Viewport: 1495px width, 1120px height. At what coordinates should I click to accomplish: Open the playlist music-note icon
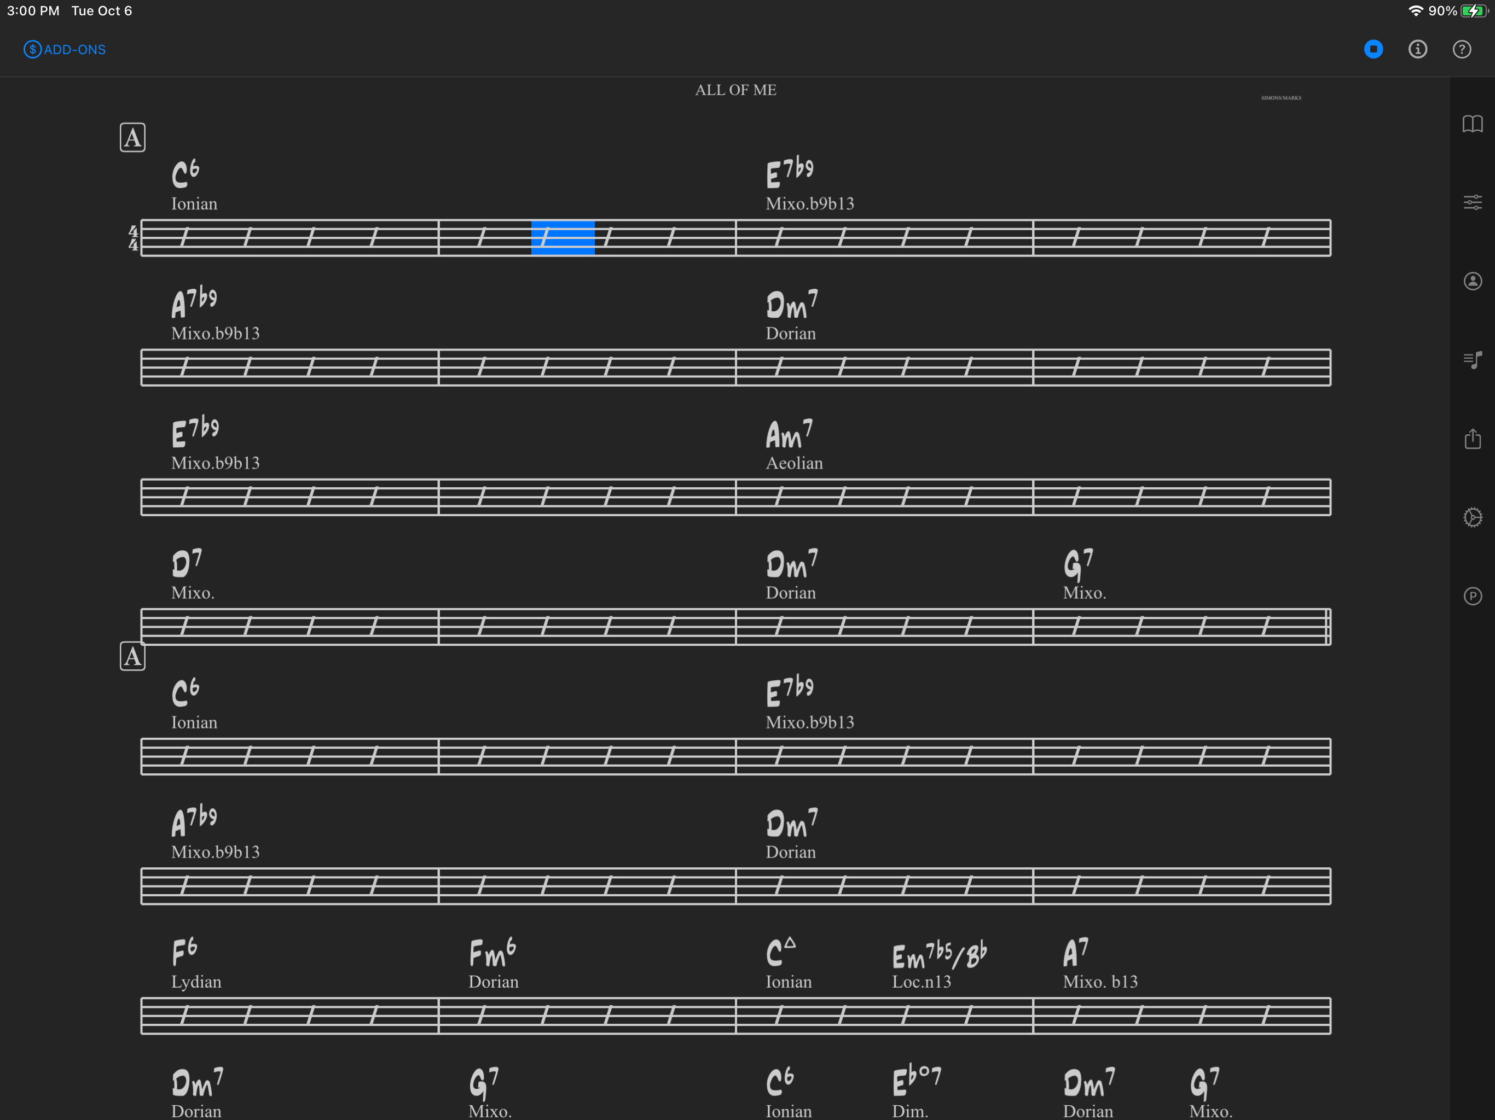1472,360
